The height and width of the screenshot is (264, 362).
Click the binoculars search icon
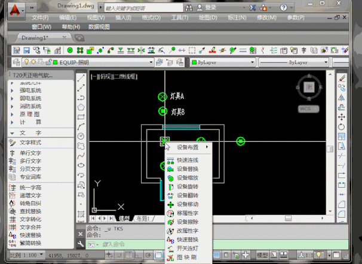(189, 8)
